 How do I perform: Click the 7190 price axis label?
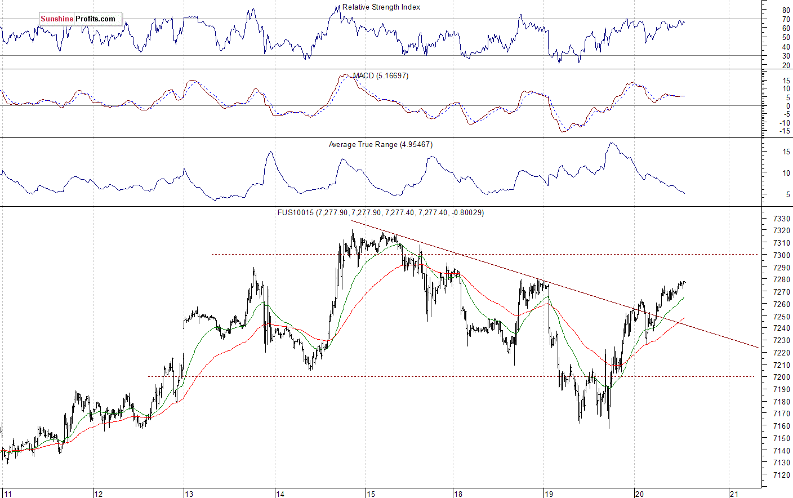(782, 390)
